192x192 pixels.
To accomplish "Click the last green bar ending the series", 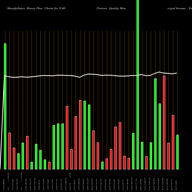I will [177, 152].
